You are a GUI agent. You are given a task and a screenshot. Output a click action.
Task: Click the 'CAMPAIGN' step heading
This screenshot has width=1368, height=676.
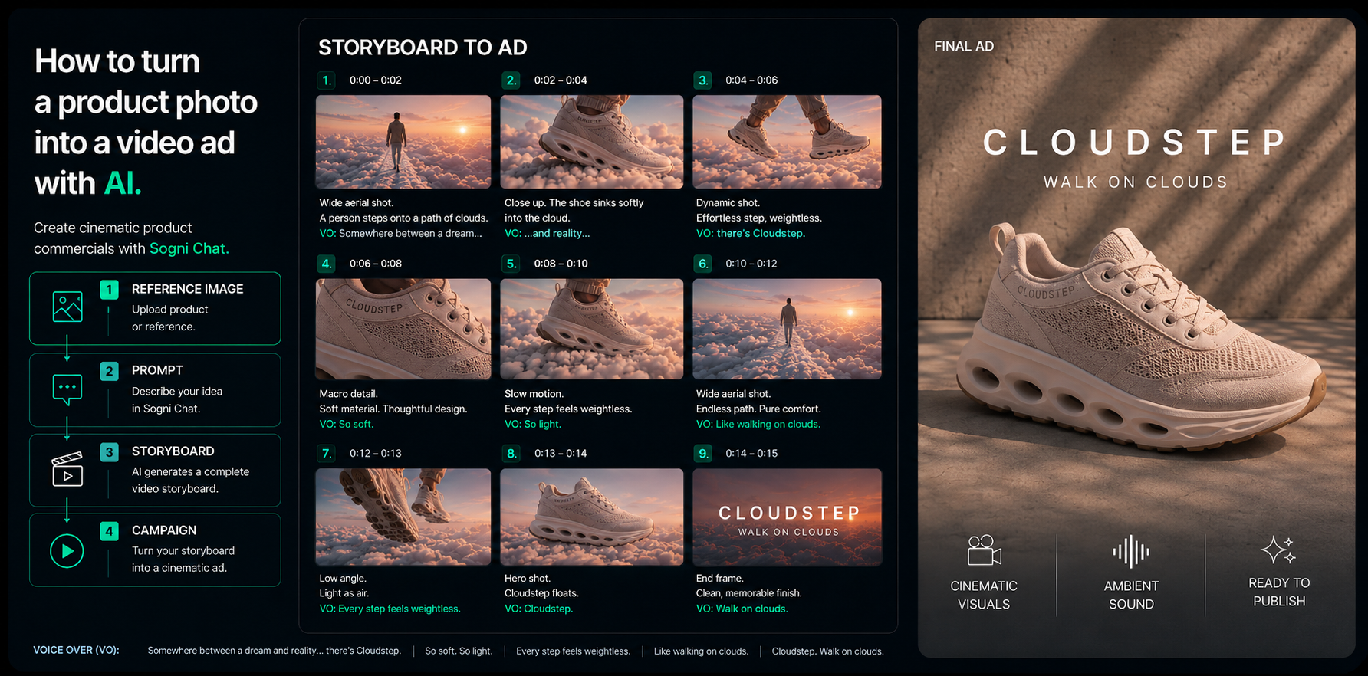(x=164, y=530)
